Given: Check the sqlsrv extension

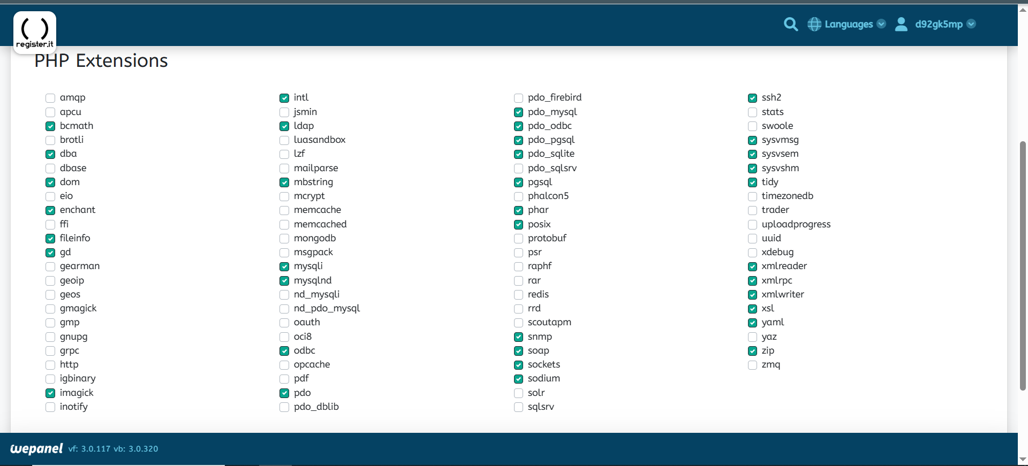Looking at the screenshot, I should click(x=518, y=407).
